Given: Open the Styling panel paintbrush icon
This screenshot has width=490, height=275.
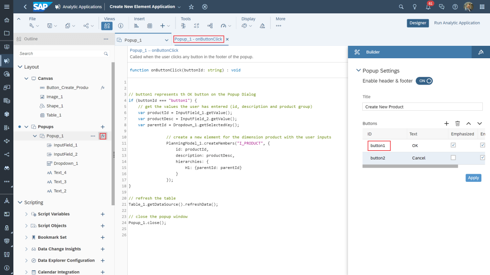Looking at the screenshot, I should pos(480,52).
